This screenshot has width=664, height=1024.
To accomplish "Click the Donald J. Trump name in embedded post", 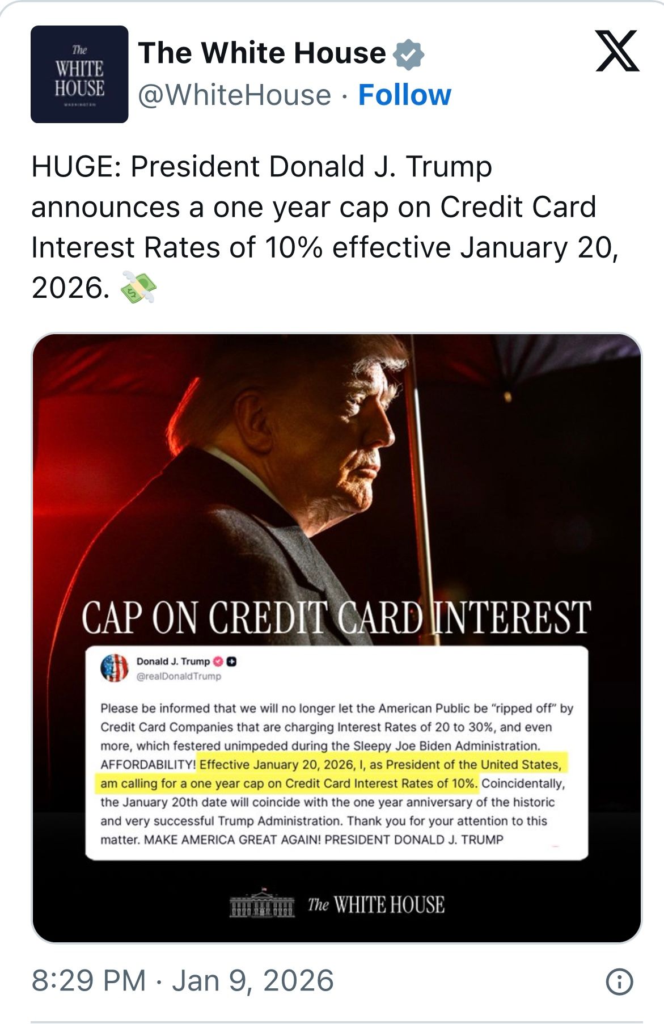I will [x=173, y=661].
